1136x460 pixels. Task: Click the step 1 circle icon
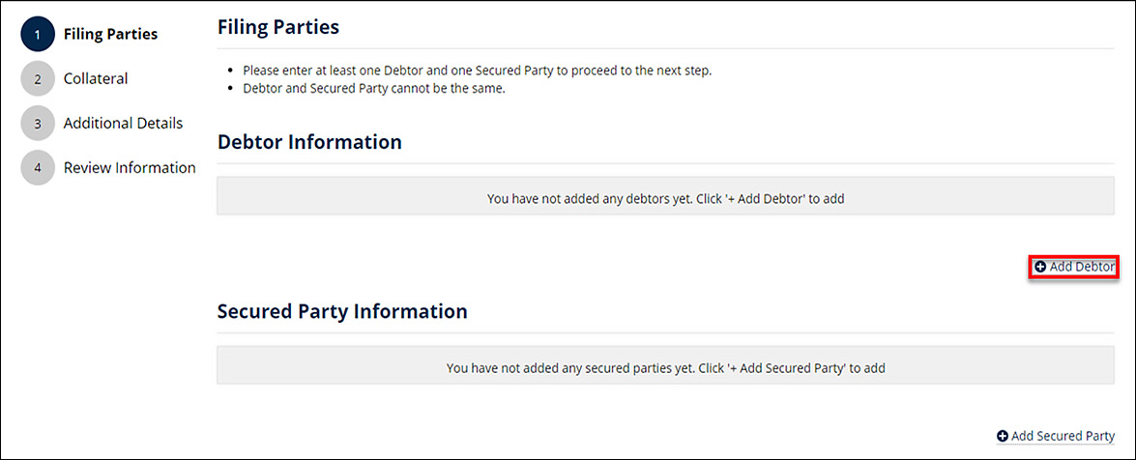point(37,35)
